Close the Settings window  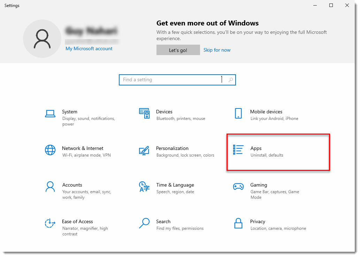point(347,5)
